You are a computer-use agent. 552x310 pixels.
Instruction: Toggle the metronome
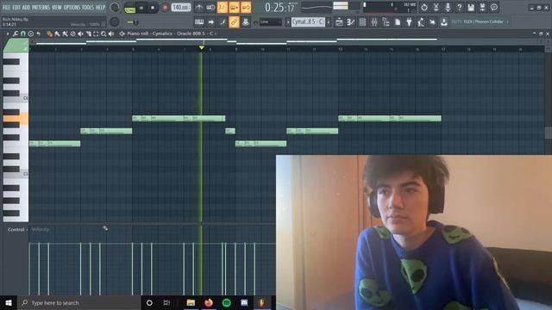coord(199,8)
